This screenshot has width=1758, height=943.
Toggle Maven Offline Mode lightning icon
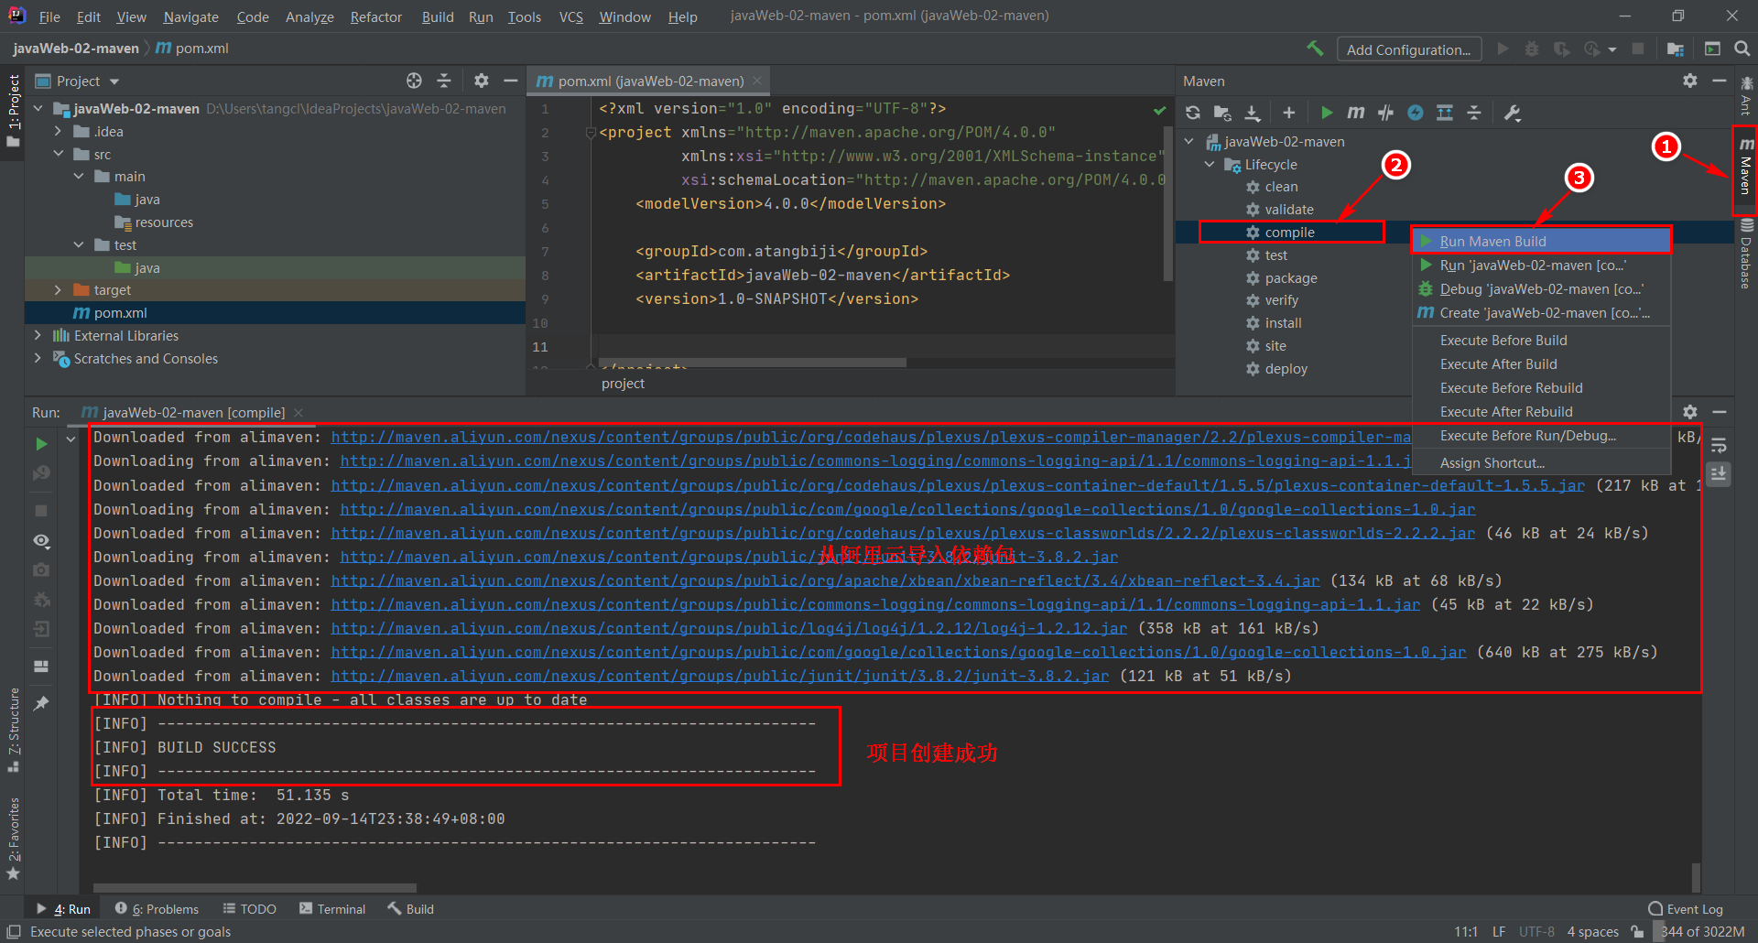[x=1416, y=113]
